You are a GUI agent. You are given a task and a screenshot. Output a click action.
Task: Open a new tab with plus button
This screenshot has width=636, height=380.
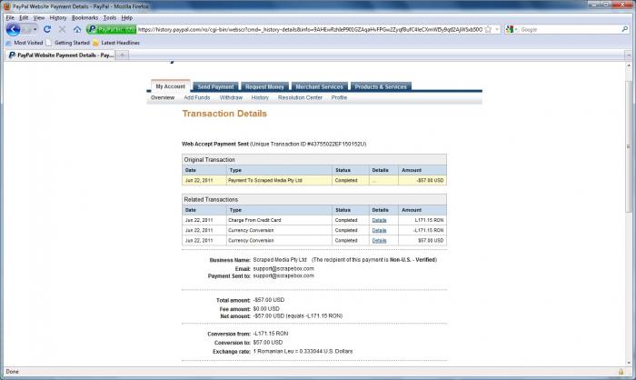point(122,55)
